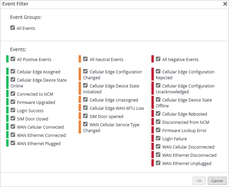This screenshot has height=187, width=229.
Task: Uncheck WAN Ethernet Plugged event
Action: [13, 143]
